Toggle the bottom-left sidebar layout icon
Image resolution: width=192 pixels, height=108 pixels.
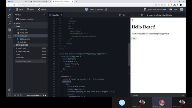tap(10, 94)
